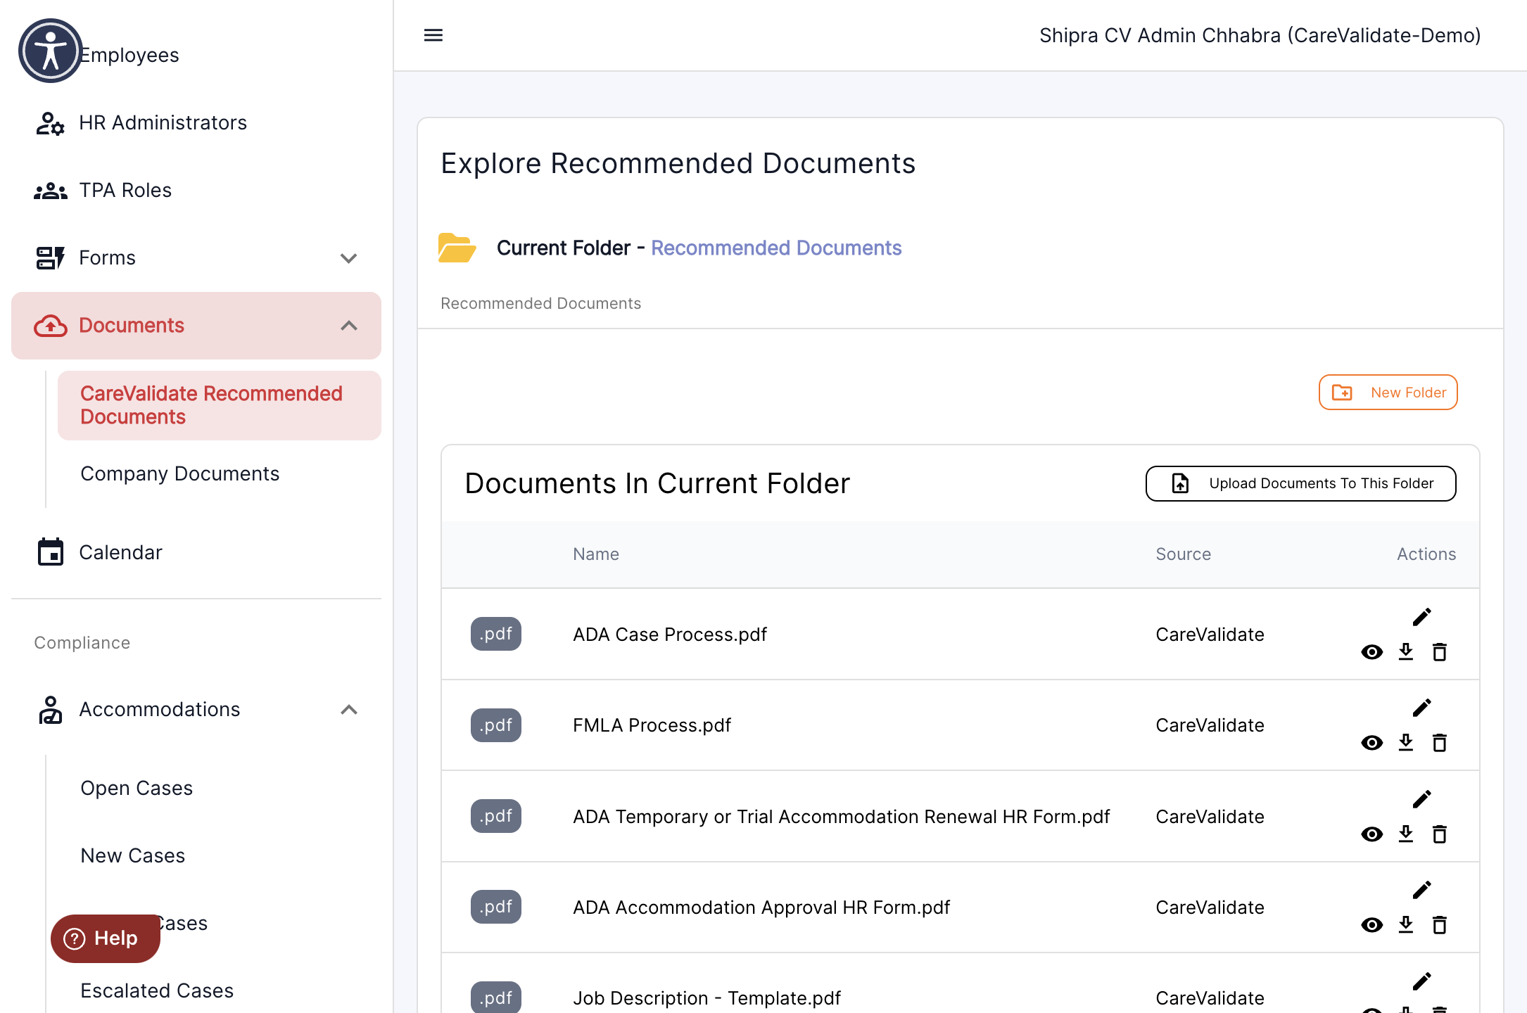Open Open Cases under Accommodations

(x=220, y=789)
